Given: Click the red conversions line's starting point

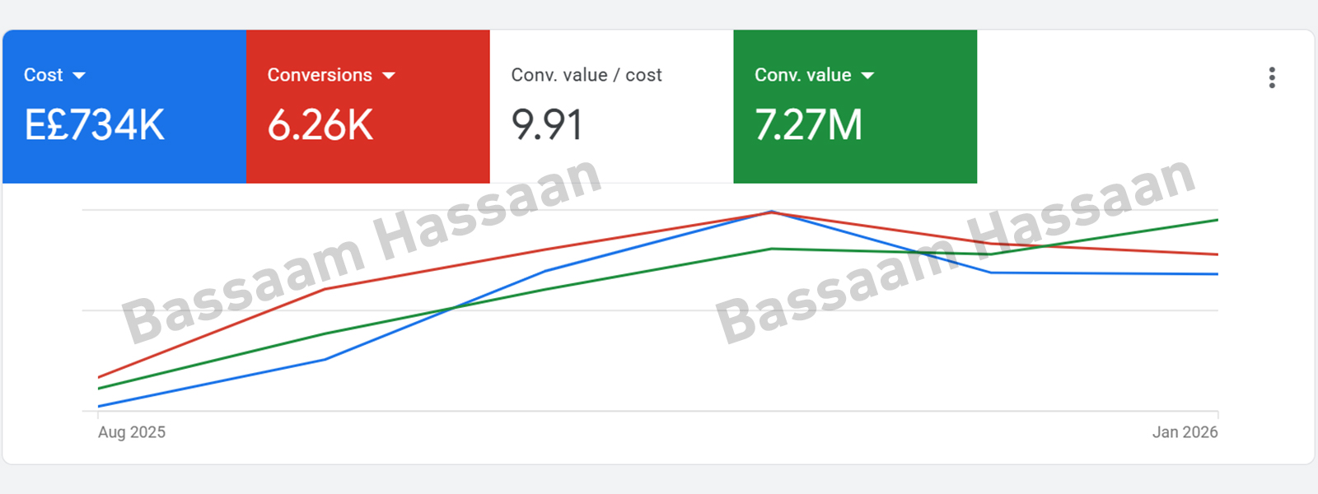Looking at the screenshot, I should click(x=100, y=377).
